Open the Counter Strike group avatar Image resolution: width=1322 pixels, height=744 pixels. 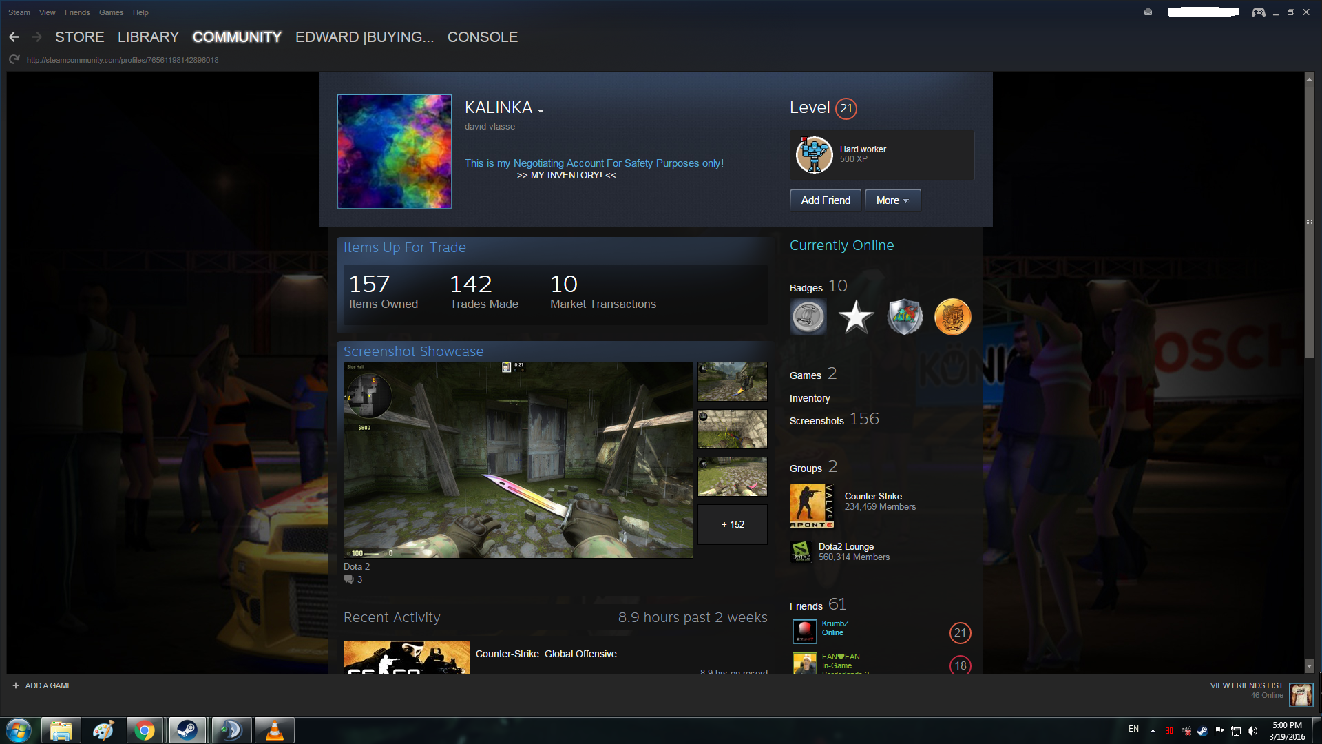coord(812,506)
